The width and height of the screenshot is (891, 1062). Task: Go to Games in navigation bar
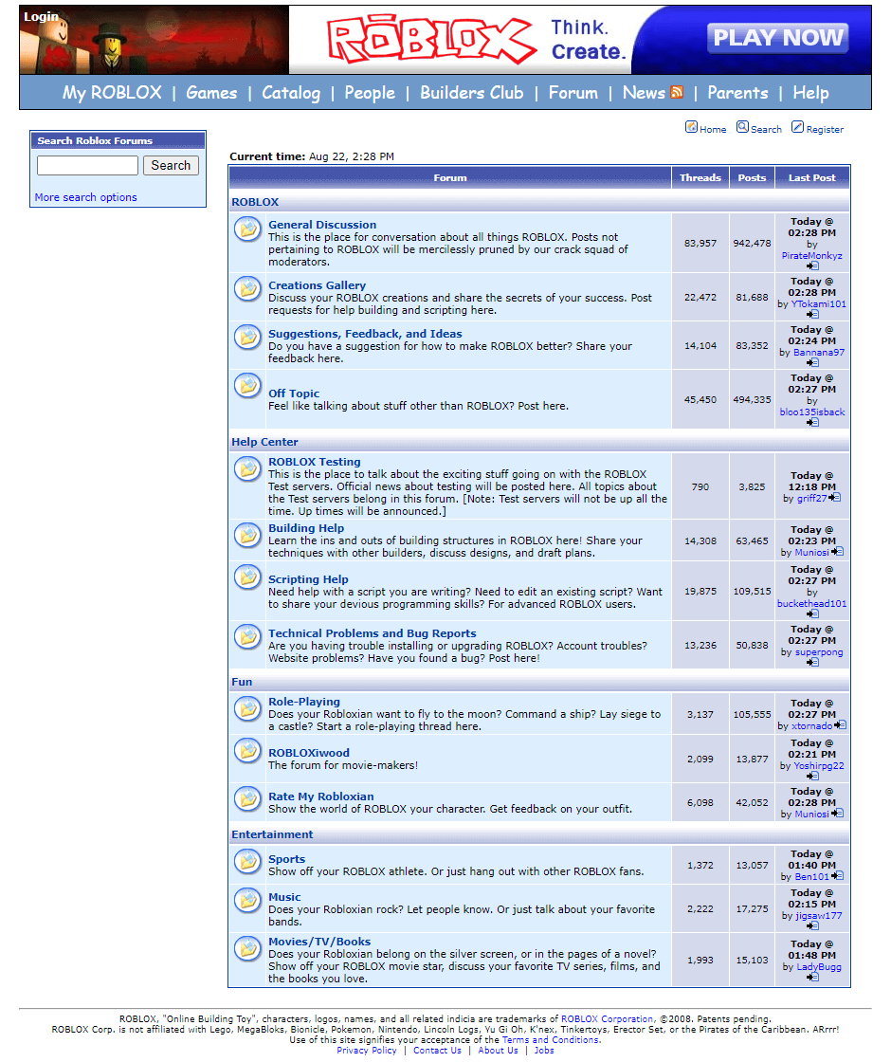click(x=211, y=93)
